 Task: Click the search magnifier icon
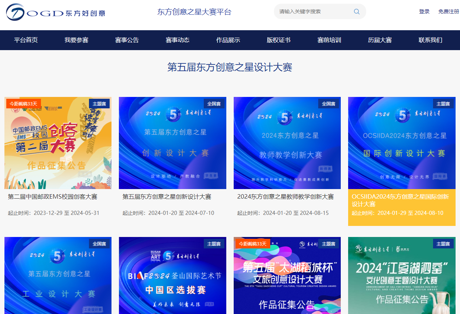point(356,11)
